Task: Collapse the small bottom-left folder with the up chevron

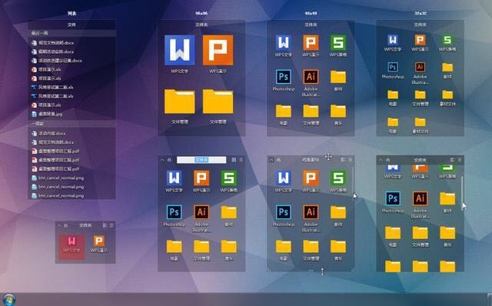Action: (59, 225)
